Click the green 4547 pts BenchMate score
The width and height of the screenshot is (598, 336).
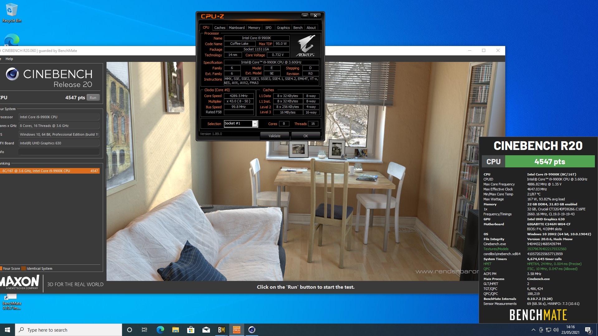coord(550,161)
